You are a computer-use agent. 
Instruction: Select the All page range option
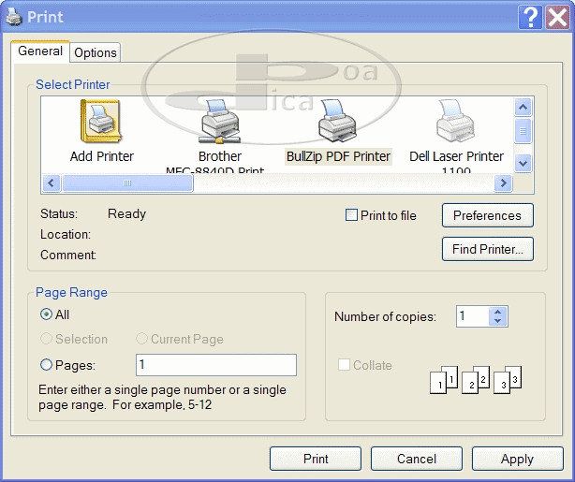[x=47, y=315]
